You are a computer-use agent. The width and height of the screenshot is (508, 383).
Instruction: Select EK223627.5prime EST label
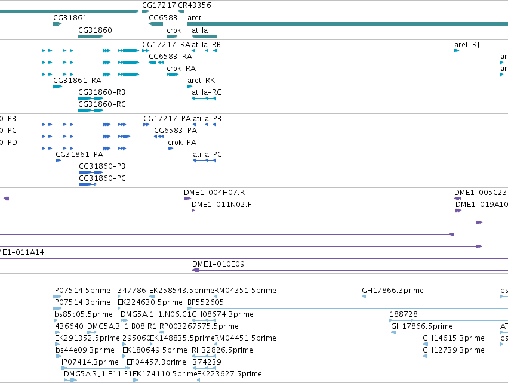[230, 374]
